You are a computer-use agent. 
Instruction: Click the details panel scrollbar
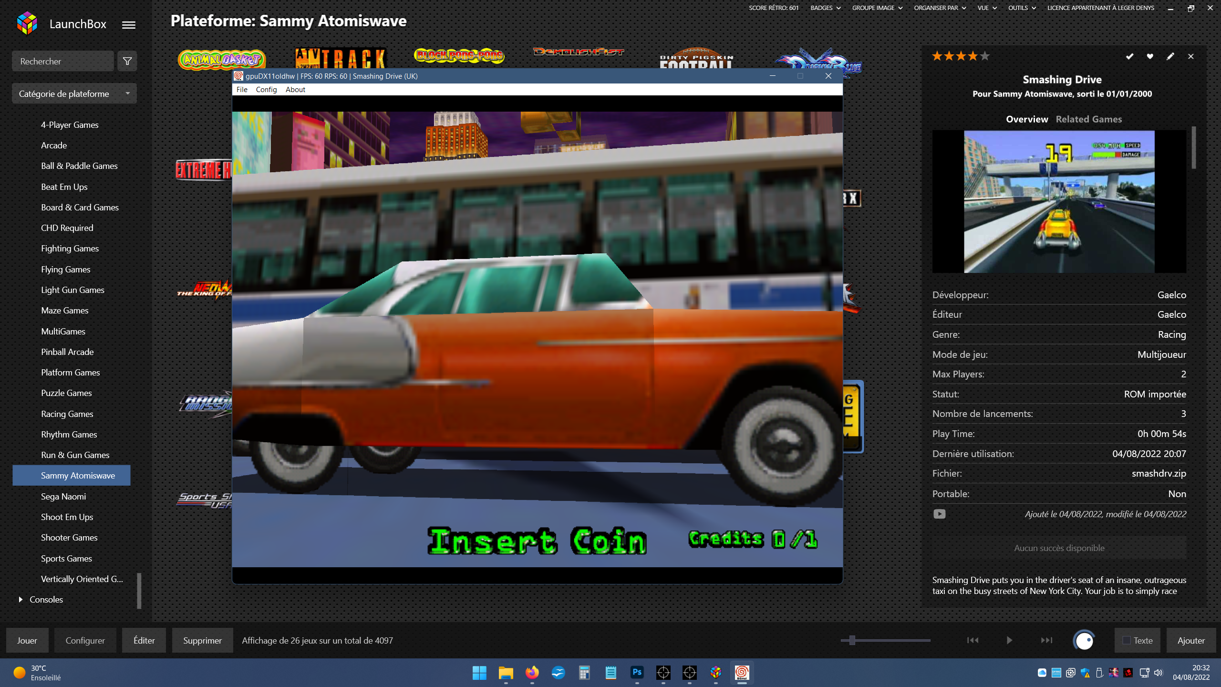click(1194, 147)
